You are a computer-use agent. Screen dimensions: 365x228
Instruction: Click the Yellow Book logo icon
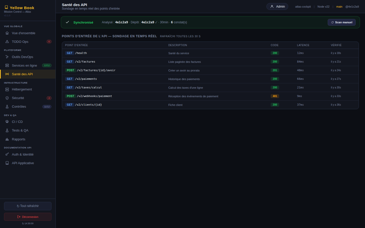point(6,7)
